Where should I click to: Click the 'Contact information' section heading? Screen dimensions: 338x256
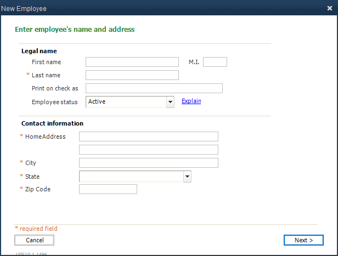[52, 123]
